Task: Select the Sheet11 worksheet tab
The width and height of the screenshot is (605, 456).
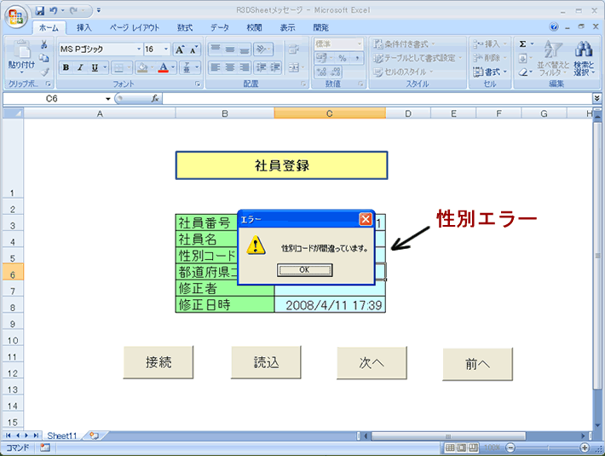Action: [61, 436]
